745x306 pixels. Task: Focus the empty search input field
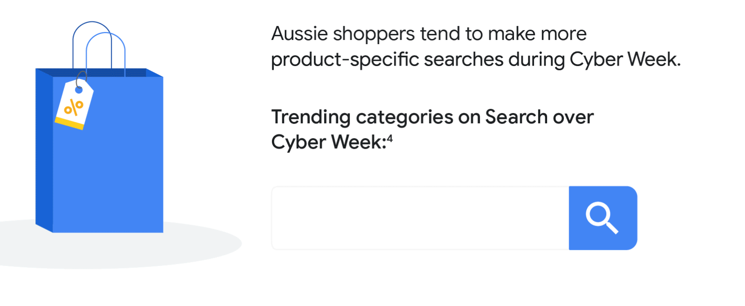(x=420, y=218)
